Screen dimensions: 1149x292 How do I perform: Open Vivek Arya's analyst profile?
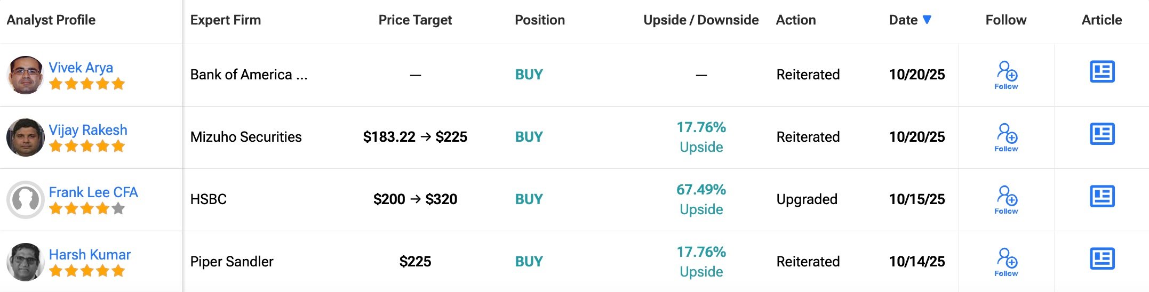click(x=81, y=68)
